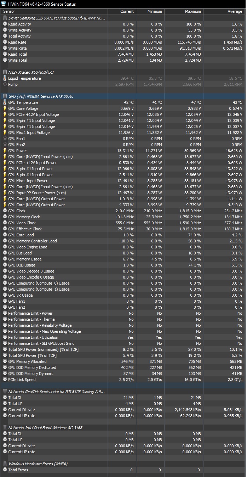
Task: Click the icon beside Performance Limit - Thermal
Action: click(x=5, y=319)
